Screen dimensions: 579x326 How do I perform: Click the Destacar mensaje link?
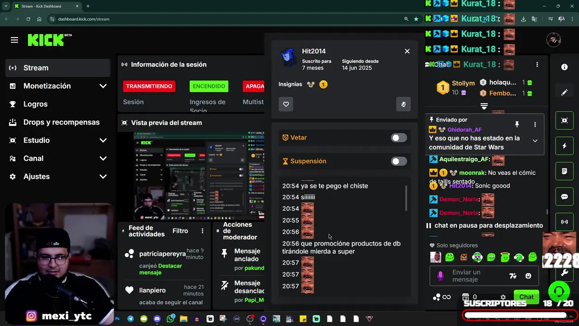pyautogui.click(x=161, y=269)
